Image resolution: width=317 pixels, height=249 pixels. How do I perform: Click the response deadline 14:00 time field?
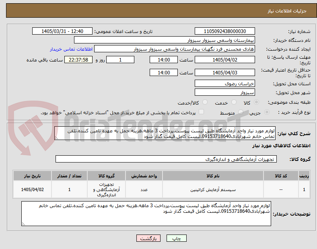tap(164, 60)
